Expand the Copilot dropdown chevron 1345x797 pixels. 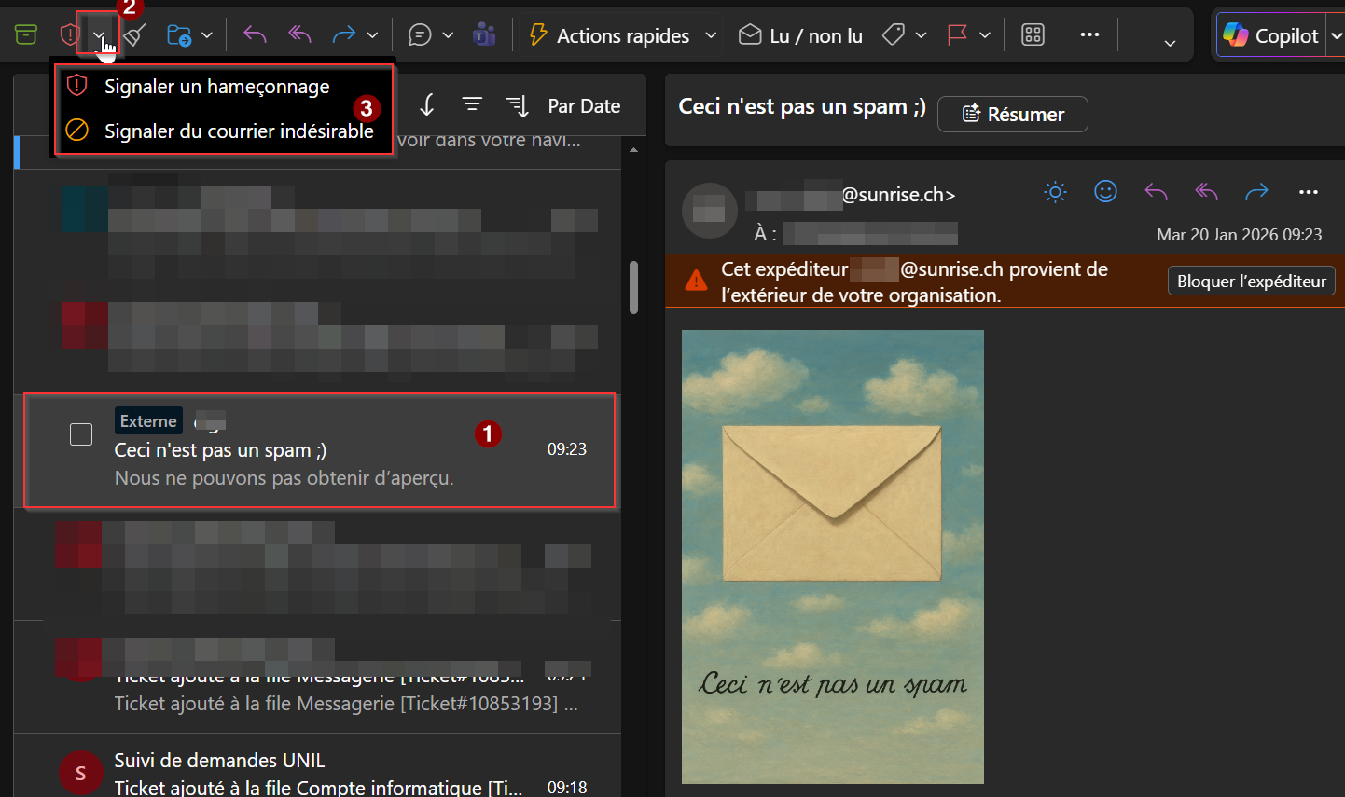pyautogui.click(x=1338, y=34)
